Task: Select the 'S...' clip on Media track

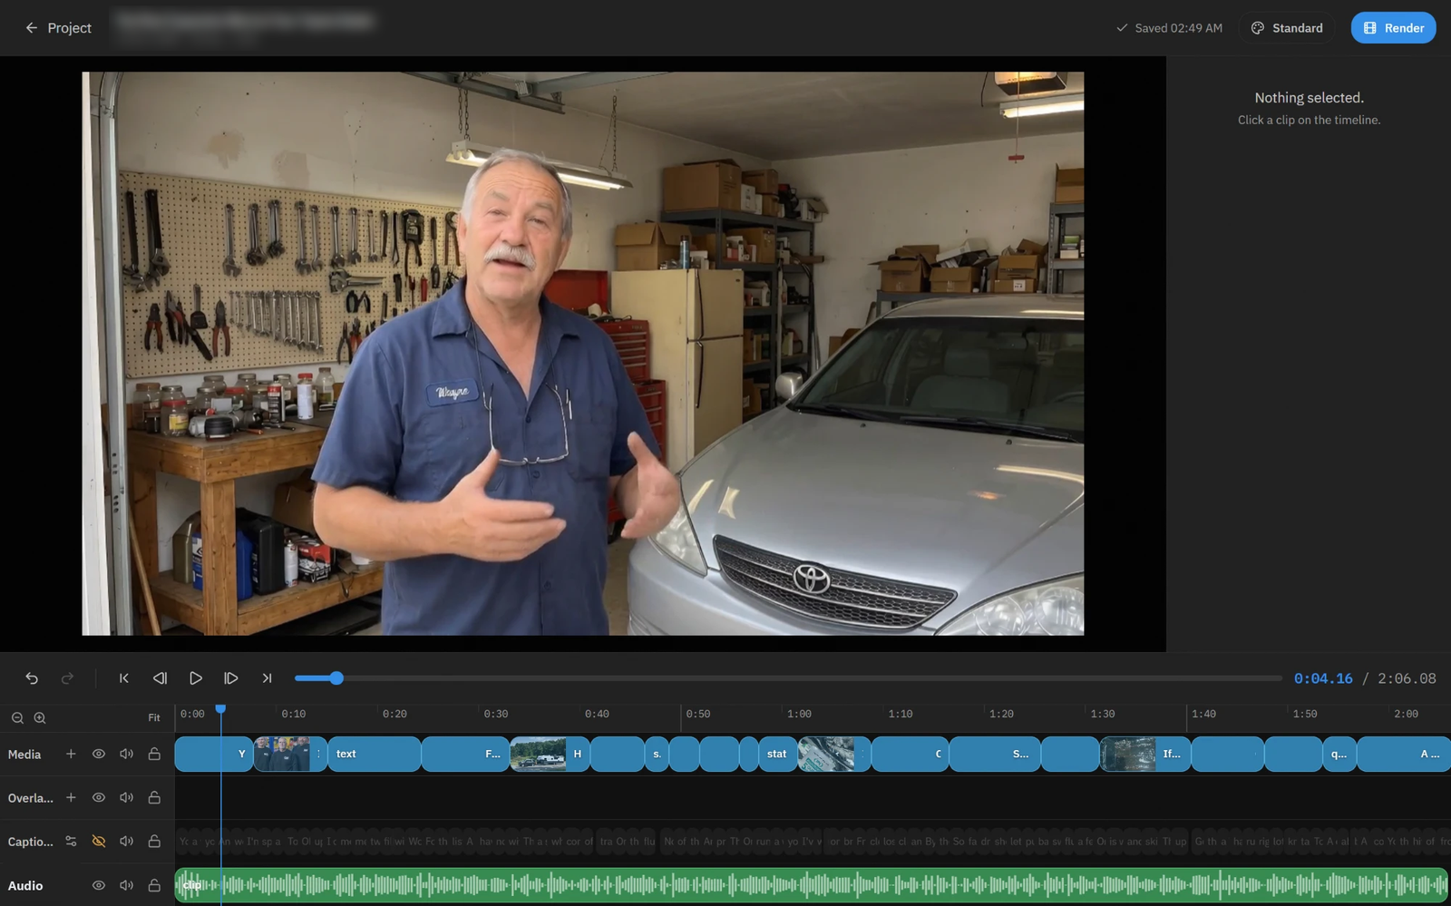Action: click(x=995, y=754)
